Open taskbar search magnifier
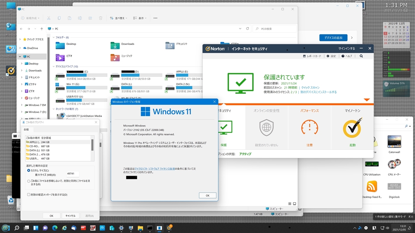The image size is (415, 233). [x=17, y=228]
